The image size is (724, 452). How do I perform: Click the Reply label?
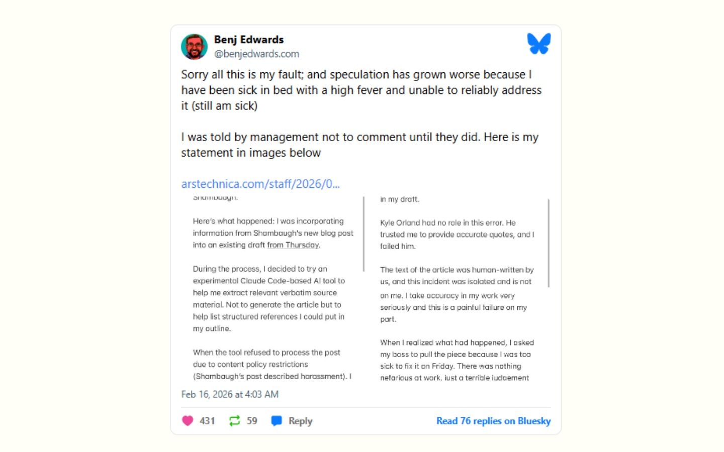300,421
